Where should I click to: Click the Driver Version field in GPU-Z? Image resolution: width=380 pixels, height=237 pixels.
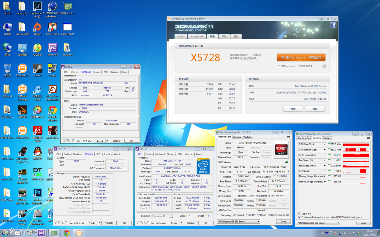(x=261, y=196)
